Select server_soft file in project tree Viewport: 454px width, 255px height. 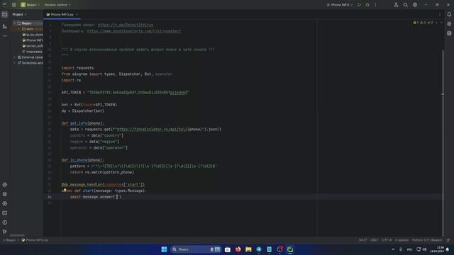[33, 46]
